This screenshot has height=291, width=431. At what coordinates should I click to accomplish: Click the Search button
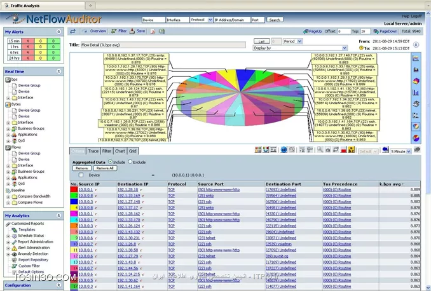click(x=275, y=20)
